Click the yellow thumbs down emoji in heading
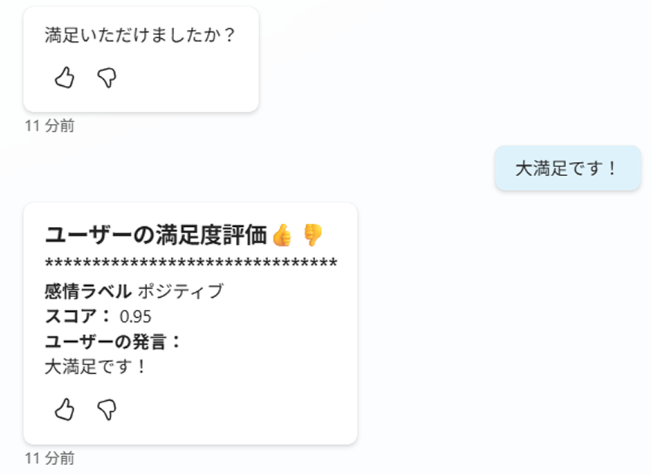This screenshot has width=652, height=474. [312, 235]
